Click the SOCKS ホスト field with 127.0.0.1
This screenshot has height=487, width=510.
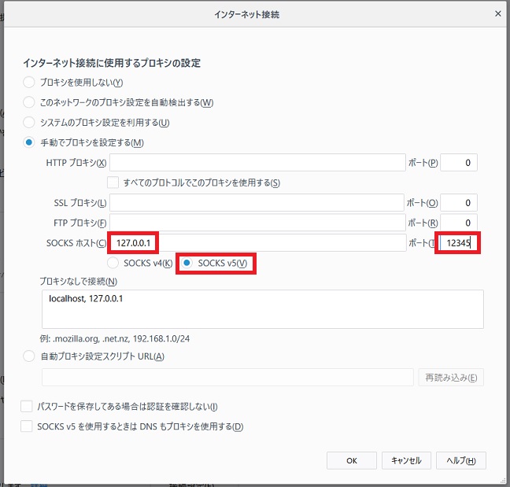pos(257,243)
